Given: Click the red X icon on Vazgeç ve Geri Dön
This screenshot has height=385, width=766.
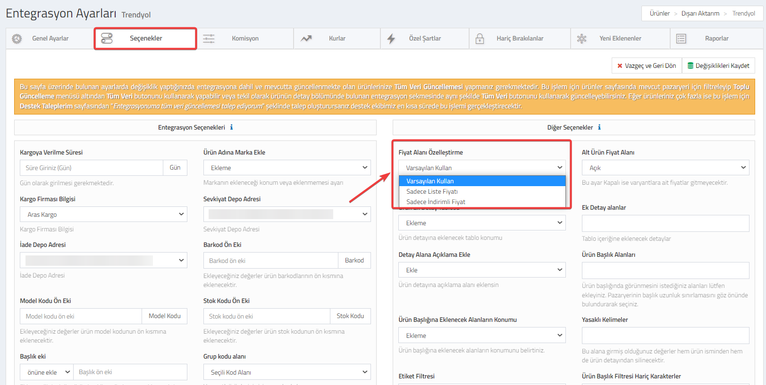Looking at the screenshot, I should click(620, 66).
